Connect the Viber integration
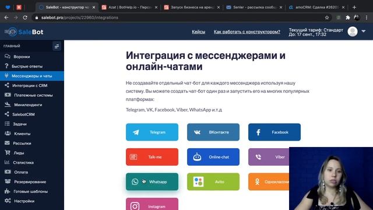Viewport: 373px width, 210px height. 269,157
